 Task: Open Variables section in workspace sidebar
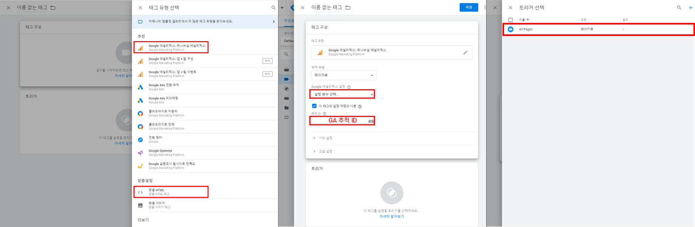286,99
